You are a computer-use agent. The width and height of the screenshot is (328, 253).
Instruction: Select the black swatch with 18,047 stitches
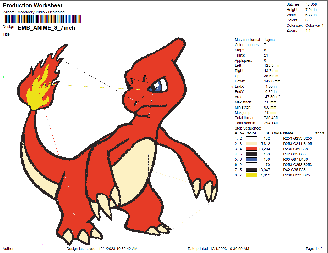click(251, 170)
